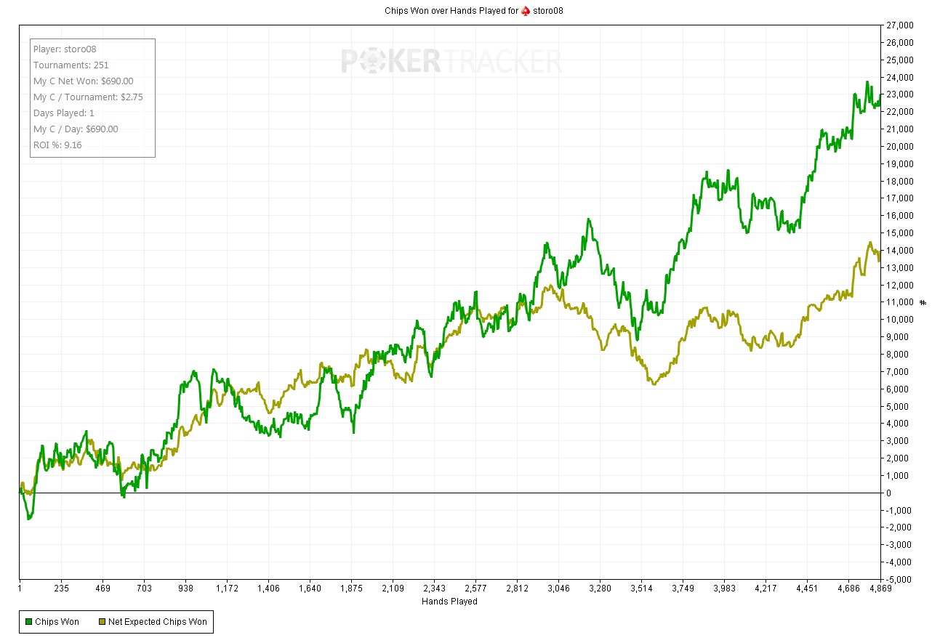940x643 pixels.
Task: Click the olive Net Expected Chips Won swatch
Action: point(101,621)
